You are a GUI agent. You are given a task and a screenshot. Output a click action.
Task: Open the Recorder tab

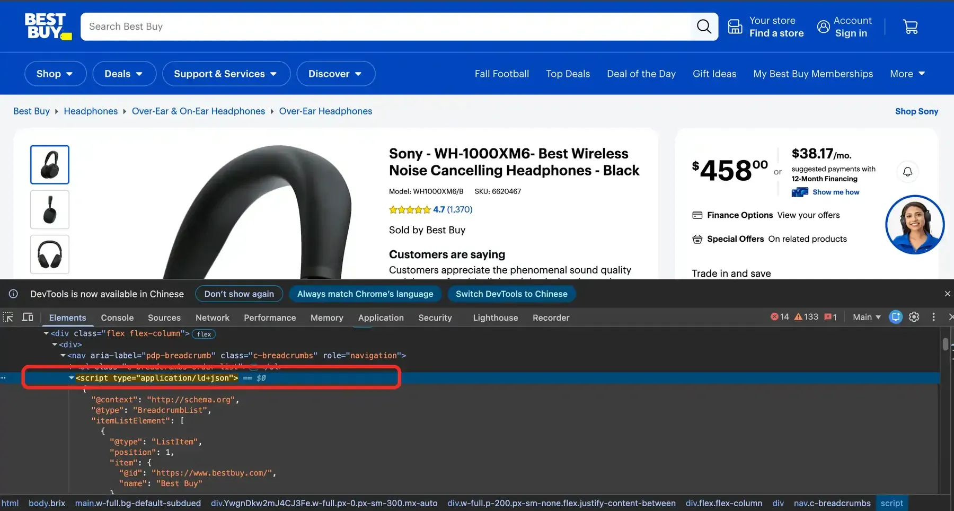551,318
